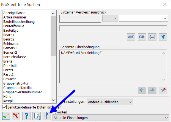Confirm search with the green checkmark button

(x=6, y=116)
